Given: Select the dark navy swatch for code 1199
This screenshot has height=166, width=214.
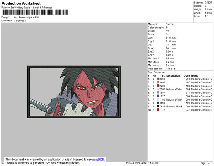Looking at the screenshot, I should point(158,103).
